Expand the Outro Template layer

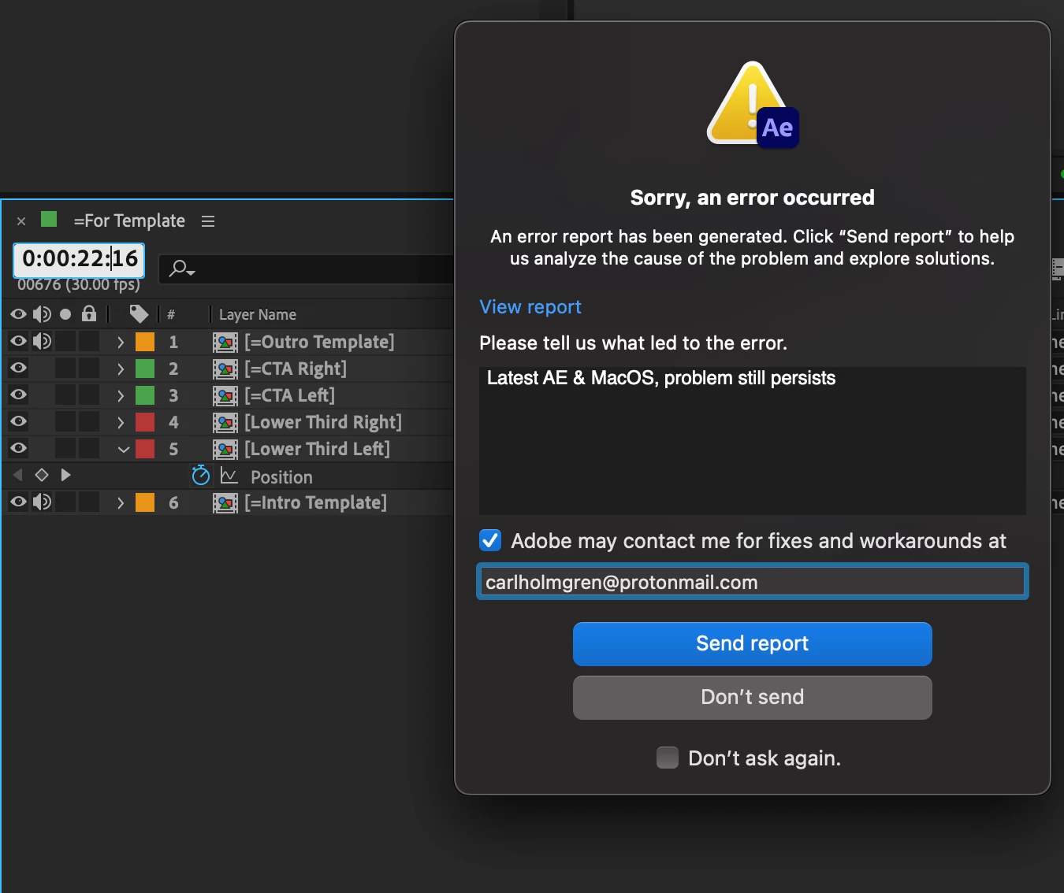point(121,342)
